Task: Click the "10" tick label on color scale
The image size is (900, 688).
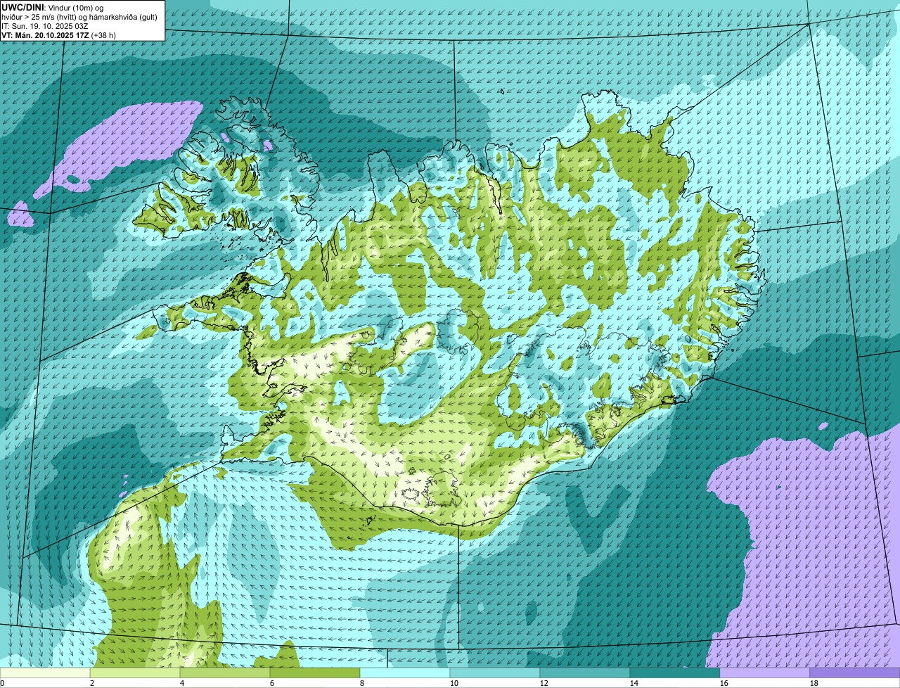Action: coord(454,683)
